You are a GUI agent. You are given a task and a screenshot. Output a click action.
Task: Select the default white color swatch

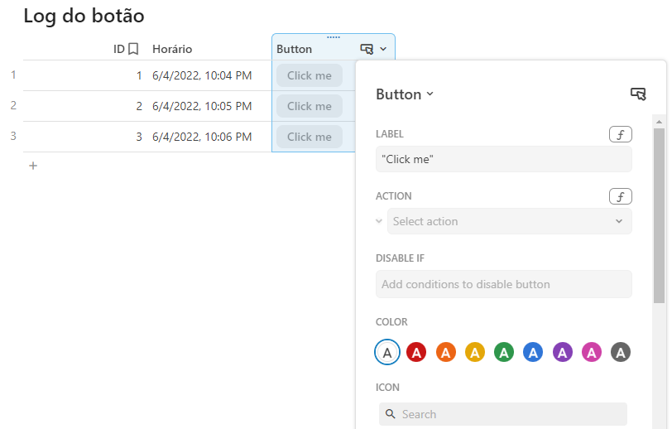coord(387,352)
